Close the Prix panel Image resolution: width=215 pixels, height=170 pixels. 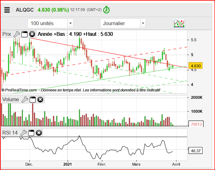[x=32, y=34]
